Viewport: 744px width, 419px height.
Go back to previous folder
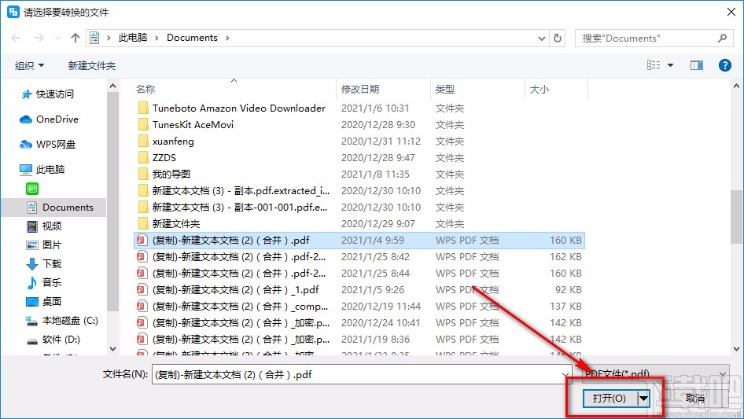pyautogui.click(x=16, y=38)
